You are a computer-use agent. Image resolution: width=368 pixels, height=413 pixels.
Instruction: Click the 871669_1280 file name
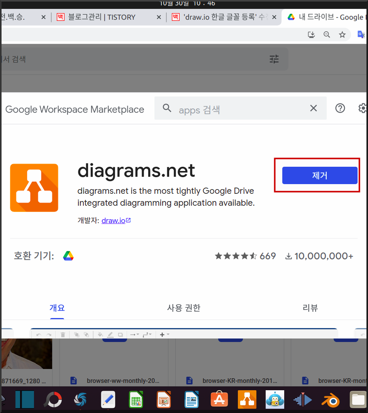(24, 381)
